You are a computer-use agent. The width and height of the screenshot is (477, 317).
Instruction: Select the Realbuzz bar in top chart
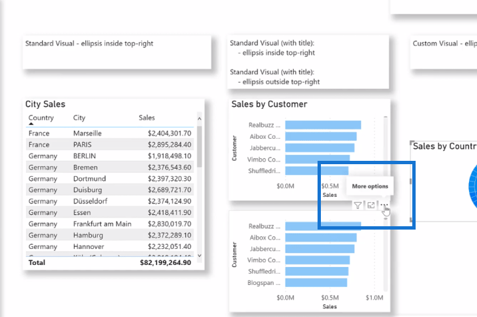(323, 125)
